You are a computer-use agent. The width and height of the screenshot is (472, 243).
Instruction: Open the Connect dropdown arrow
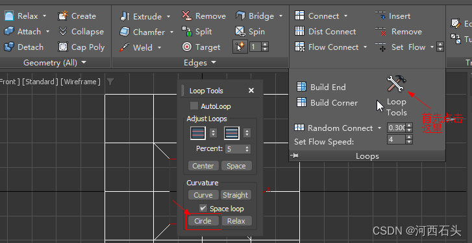click(345, 16)
